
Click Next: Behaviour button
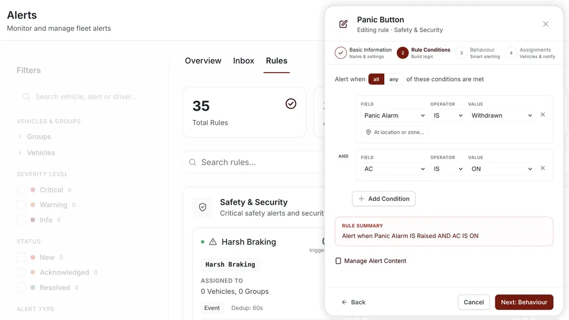click(x=524, y=302)
